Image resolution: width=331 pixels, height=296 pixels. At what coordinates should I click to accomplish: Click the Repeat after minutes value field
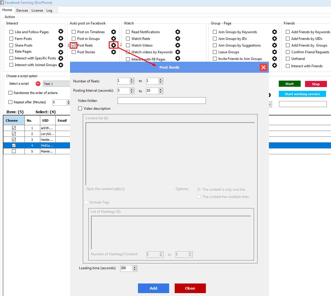(x=59, y=102)
